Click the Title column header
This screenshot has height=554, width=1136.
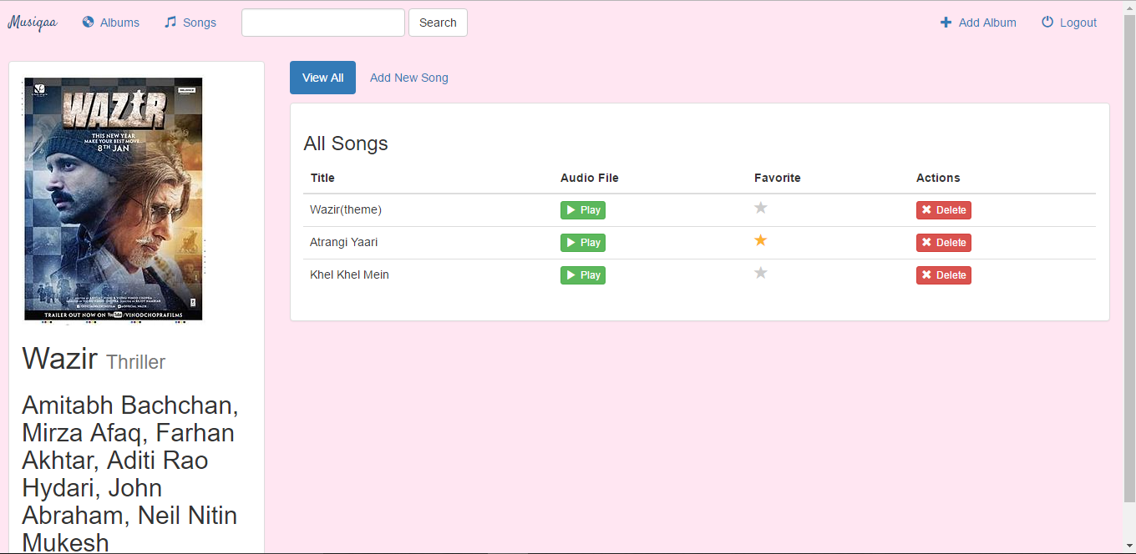click(x=322, y=178)
